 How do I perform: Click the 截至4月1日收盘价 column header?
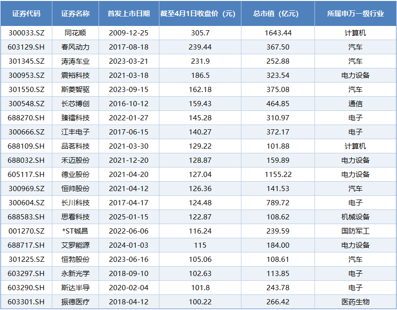[200, 14]
